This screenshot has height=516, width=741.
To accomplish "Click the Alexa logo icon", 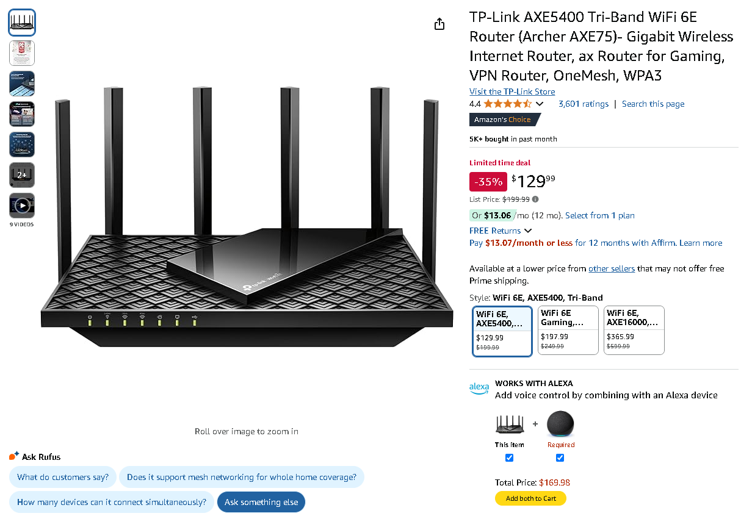I will click(479, 388).
